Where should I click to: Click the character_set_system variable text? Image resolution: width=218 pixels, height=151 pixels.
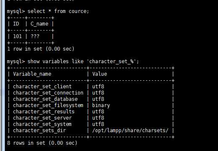42,124
